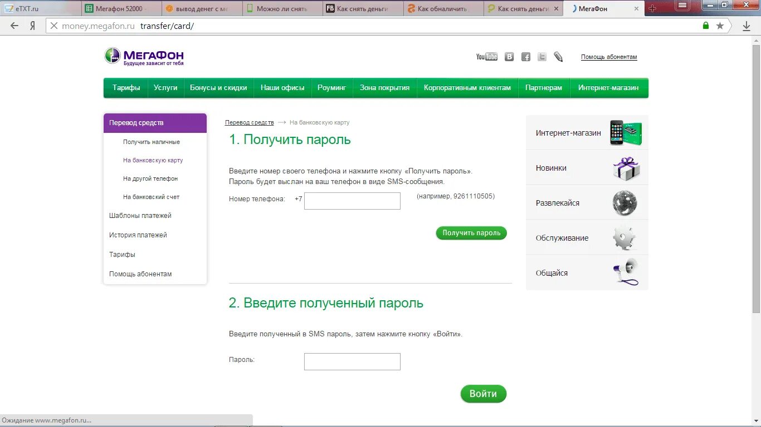
Task: Click the megaphone image for Общайся
Action: pos(626,272)
